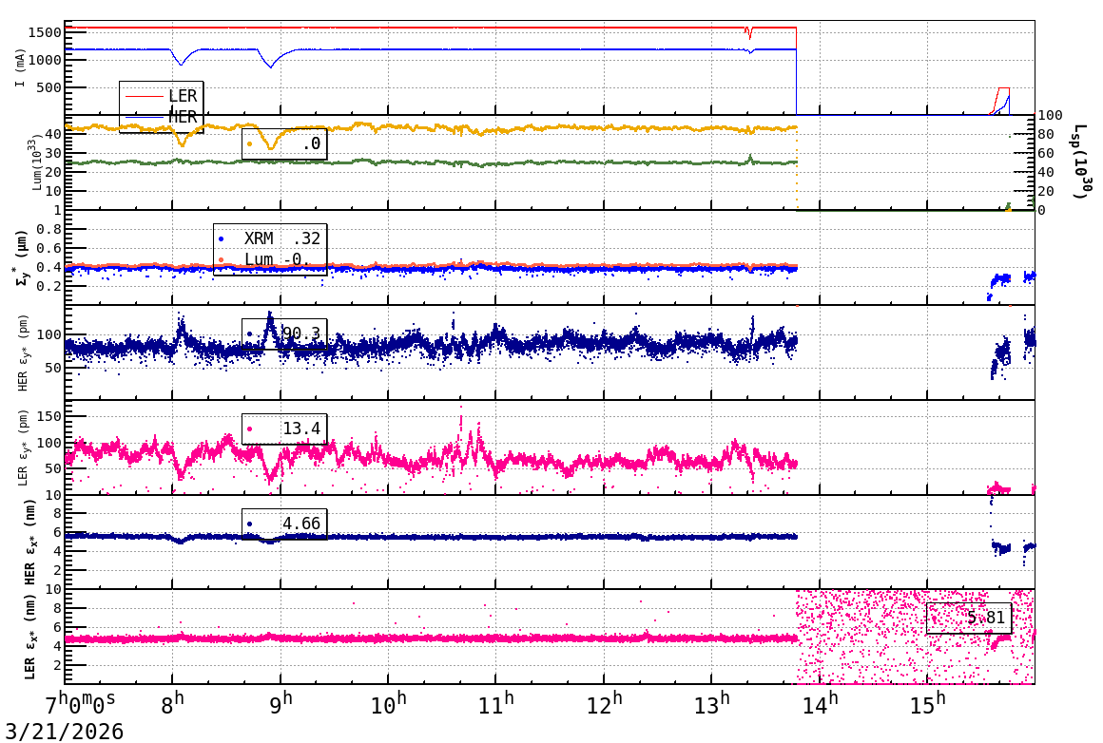Click the 80 tick on right Lsp axis

tap(1047, 134)
